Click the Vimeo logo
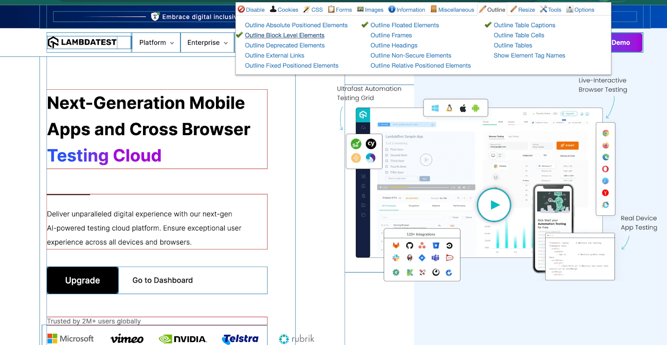This screenshot has height=345, width=667. (127, 339)
